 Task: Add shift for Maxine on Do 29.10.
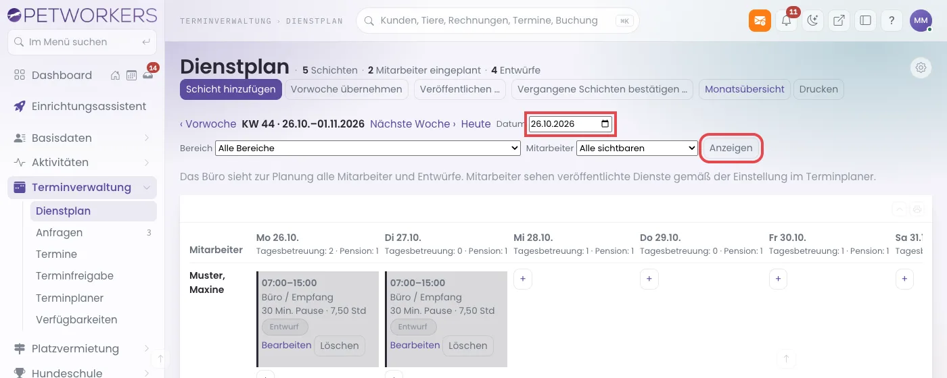[x=649, y=278]
